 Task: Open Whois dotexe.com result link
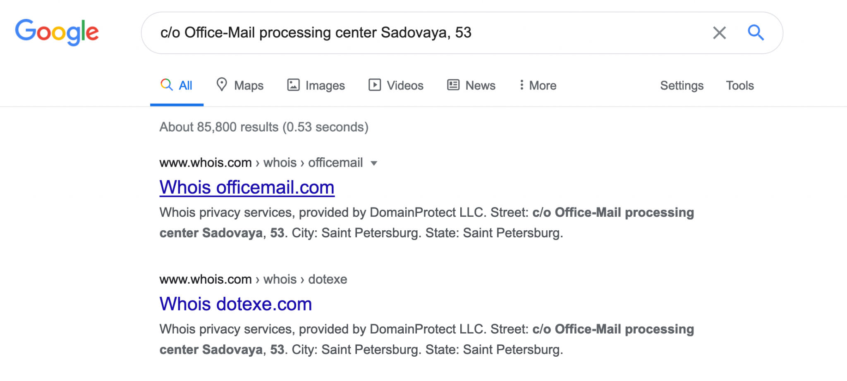click(236, 304)
